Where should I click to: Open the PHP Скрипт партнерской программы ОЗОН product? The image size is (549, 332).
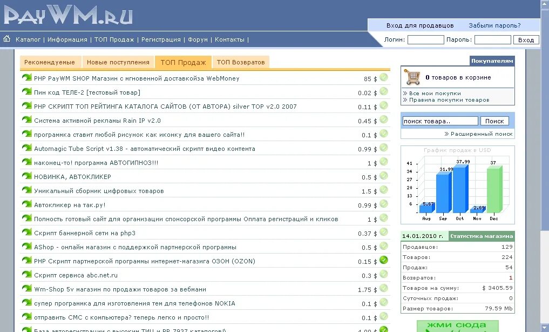145,261
